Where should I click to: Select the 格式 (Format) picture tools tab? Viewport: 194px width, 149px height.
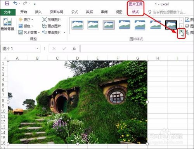135,12
